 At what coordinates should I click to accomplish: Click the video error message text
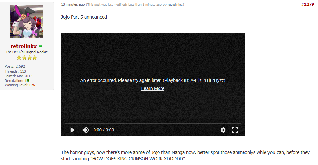(x=153, y=80)
